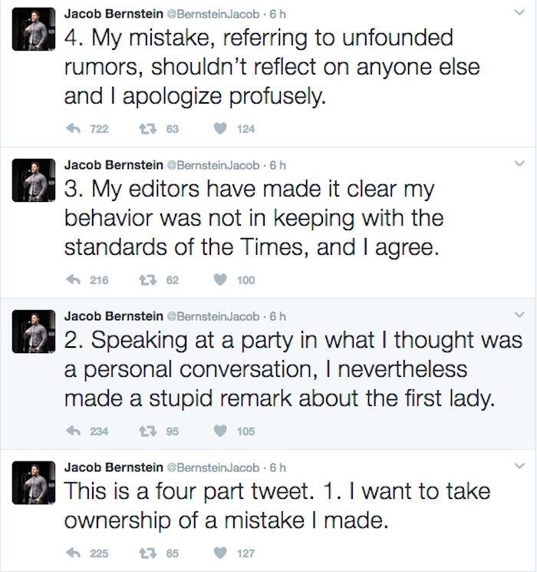The height and width of the screenshot is (572, 537).
Task: Like the 'standards of the Times' tweet
Action: pyautogui.click(x=220, y=280)
